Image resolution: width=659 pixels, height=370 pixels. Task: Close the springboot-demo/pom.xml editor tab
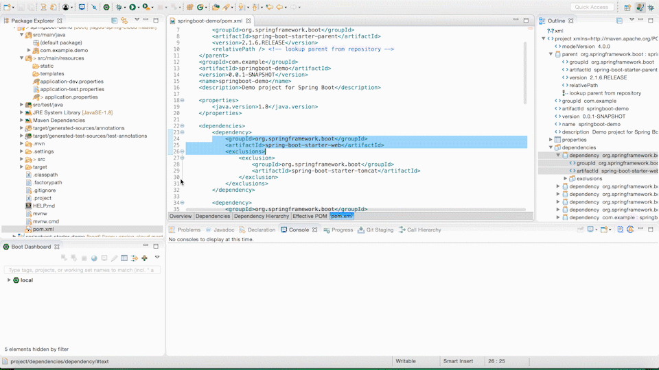pos(248,21)
